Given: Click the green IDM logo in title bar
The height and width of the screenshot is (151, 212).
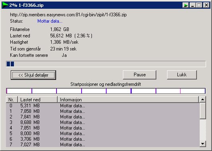Looking at the screenshot, I should click(x=5, y=5).
